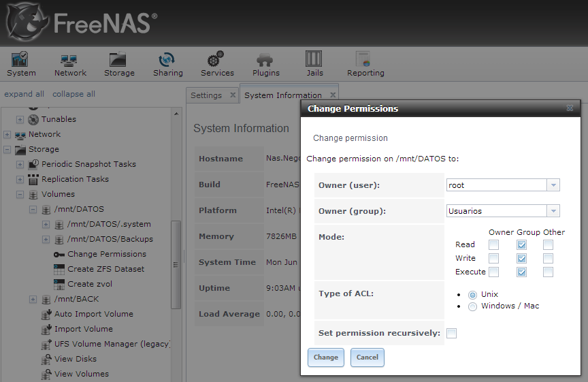
Task: Click the FreeNAS shark logo
Action: point(27,22)
